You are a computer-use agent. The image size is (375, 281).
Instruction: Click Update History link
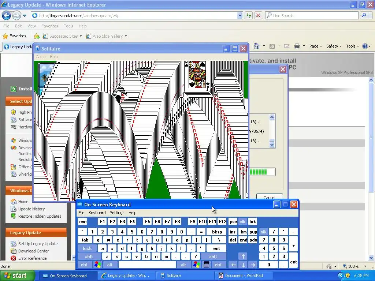pyautogui.click(x=31, y=209)
